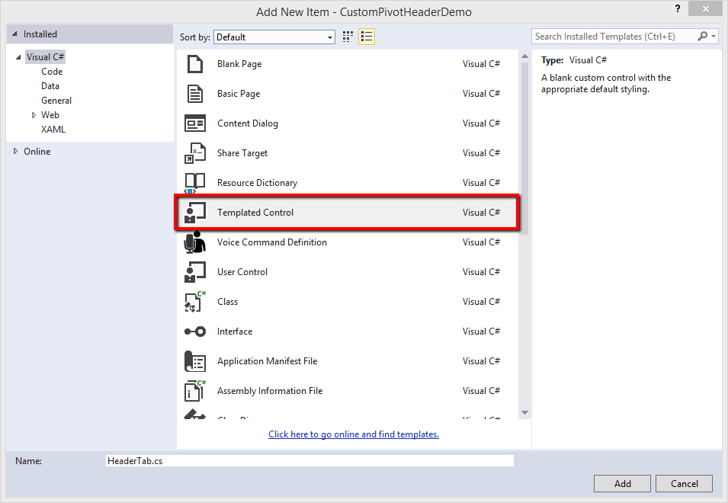728x503 pixels.
Task: Select the Basic Page template icon
Action: click(195, 94)
